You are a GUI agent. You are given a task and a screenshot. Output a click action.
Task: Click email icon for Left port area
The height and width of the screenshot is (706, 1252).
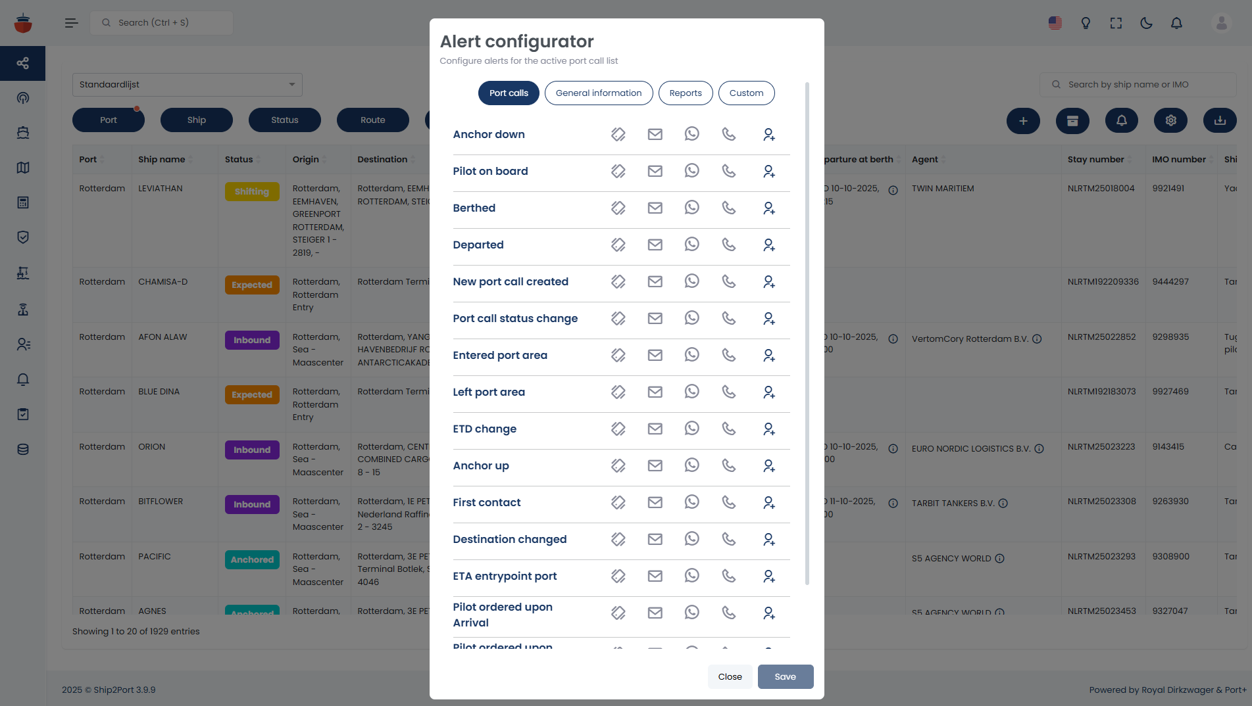coord(655,392)
